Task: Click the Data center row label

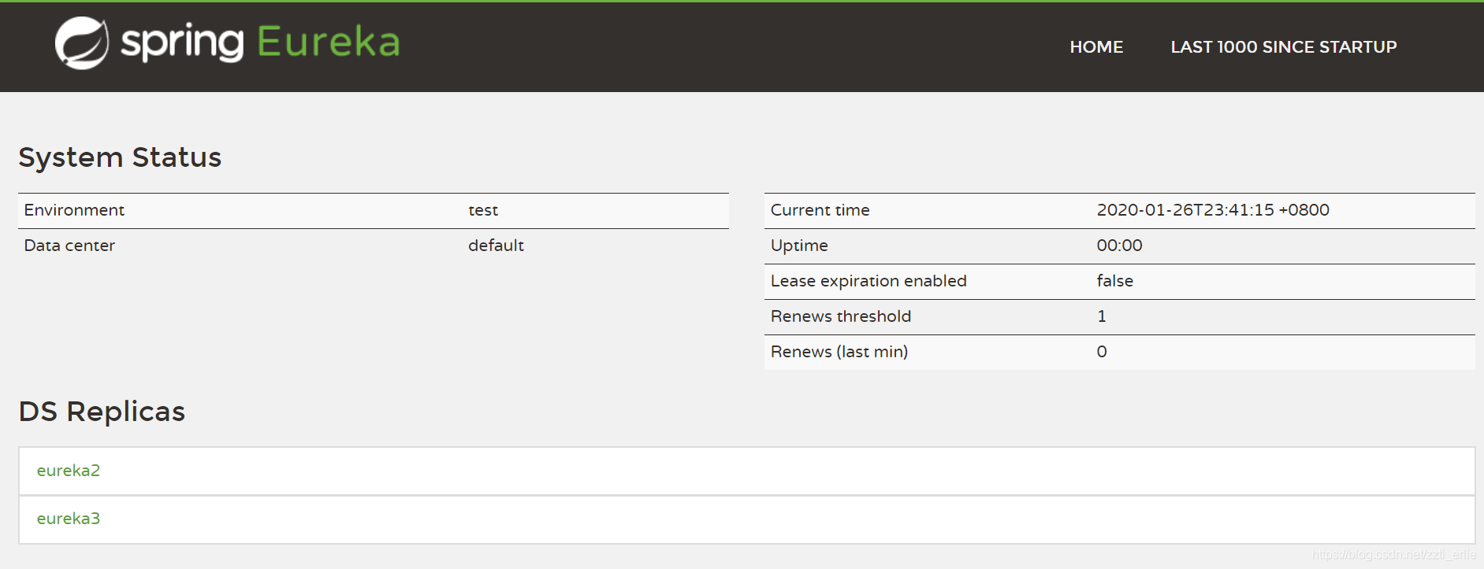Action: (69, 246)
